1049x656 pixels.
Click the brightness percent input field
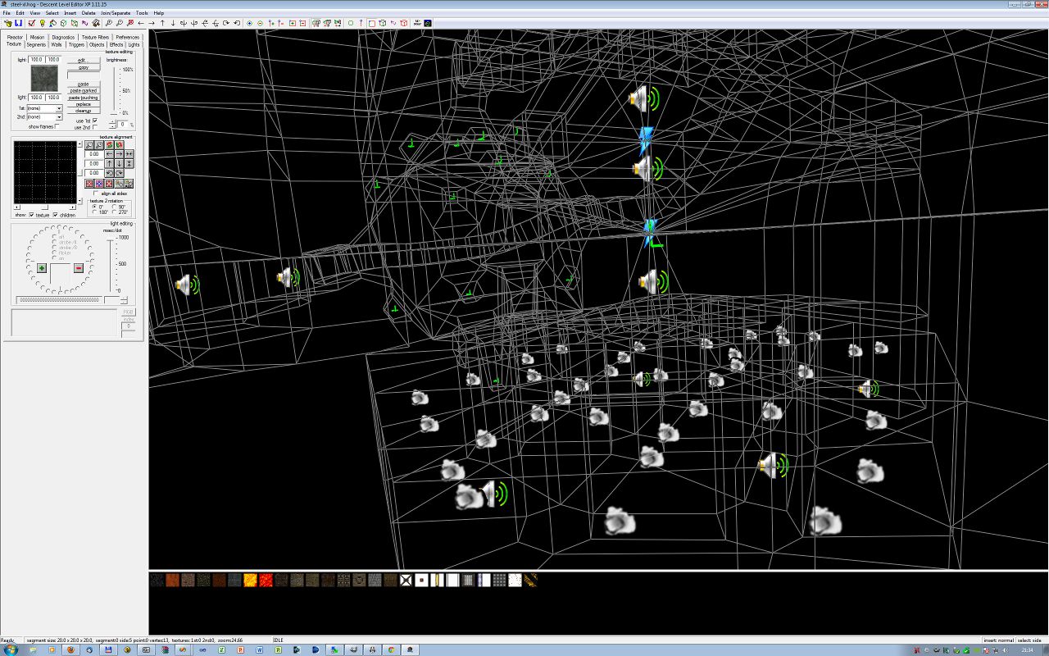coord(123,125)
